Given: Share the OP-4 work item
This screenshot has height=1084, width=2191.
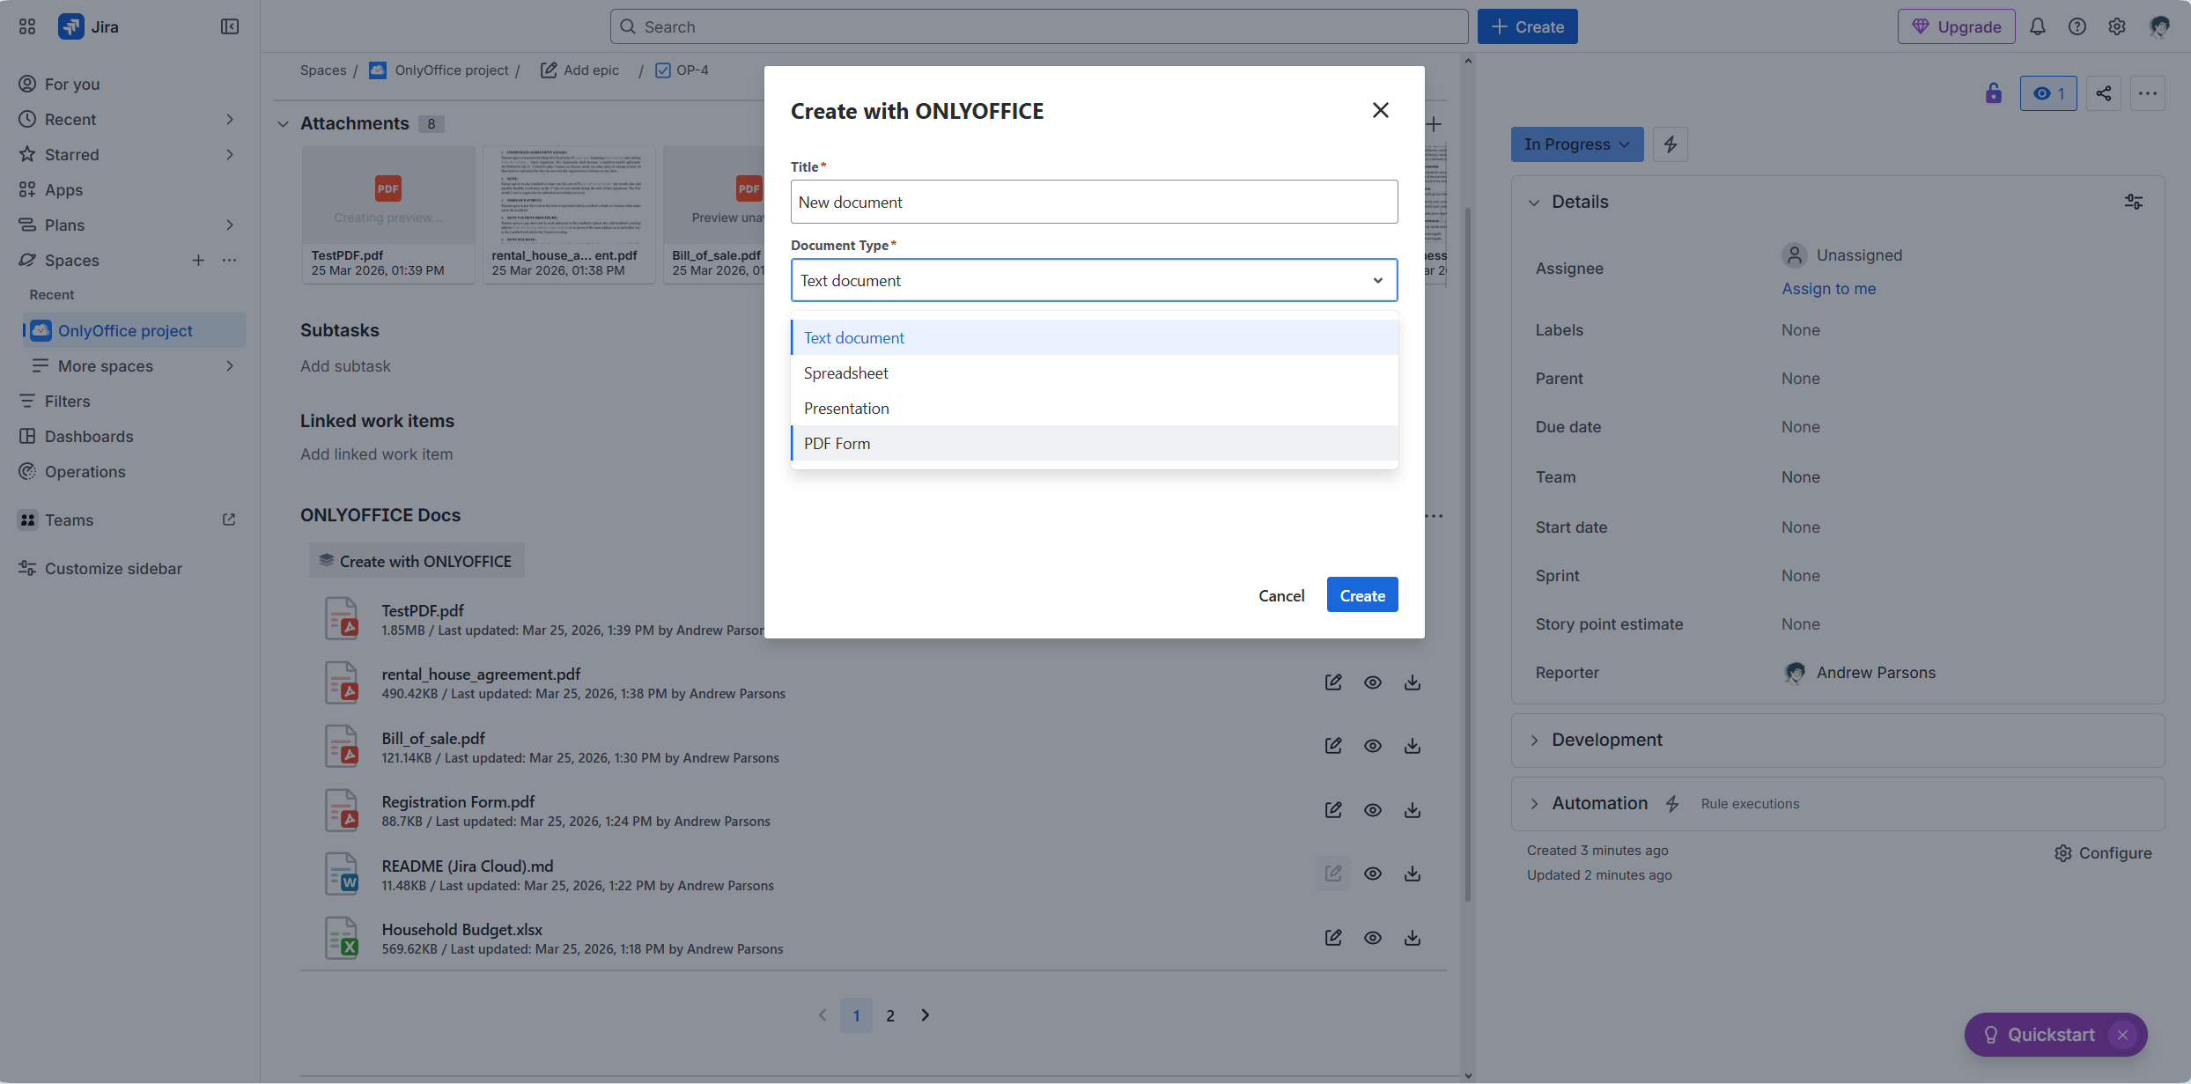Looking at the screenshot, I should click(x=2103, y=92).
